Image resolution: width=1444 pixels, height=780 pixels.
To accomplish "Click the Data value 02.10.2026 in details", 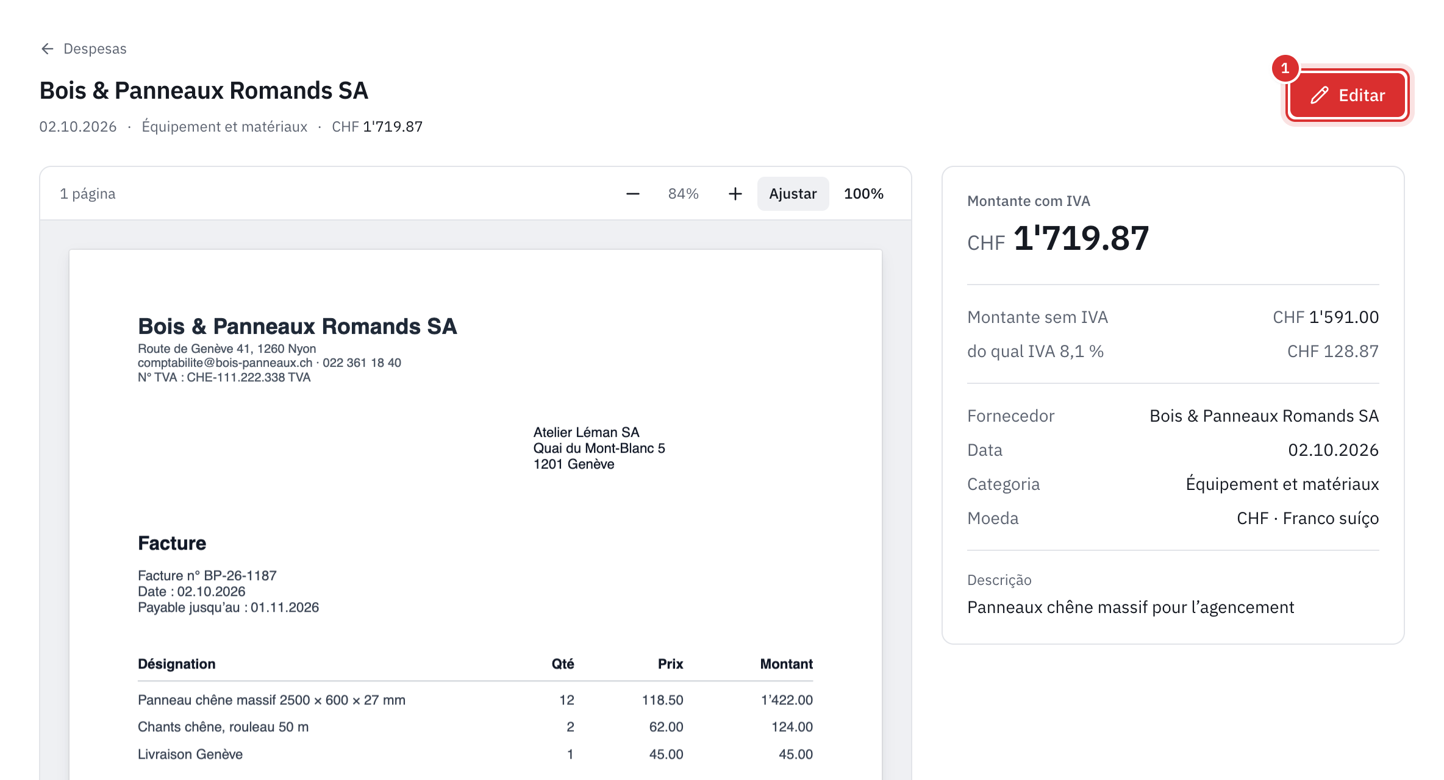I will point(1334,450).
